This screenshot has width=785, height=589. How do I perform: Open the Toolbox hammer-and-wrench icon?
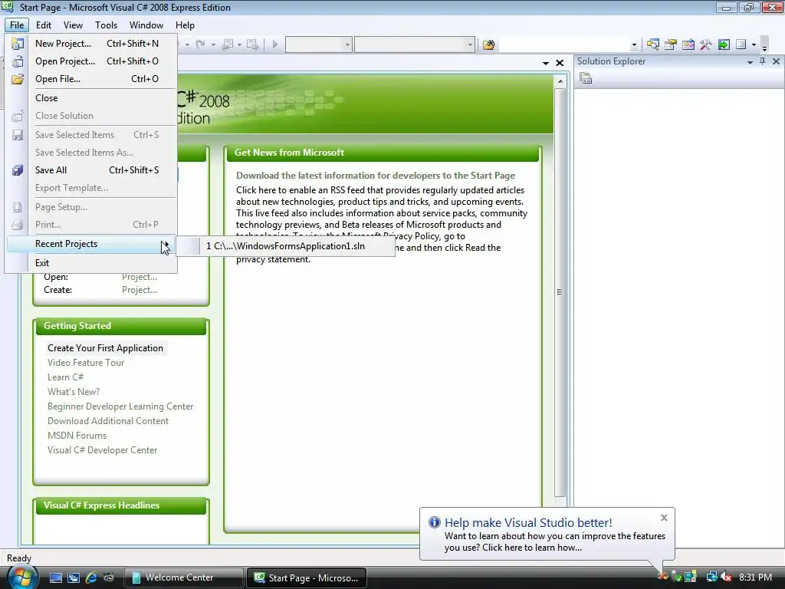click(706, 44)
